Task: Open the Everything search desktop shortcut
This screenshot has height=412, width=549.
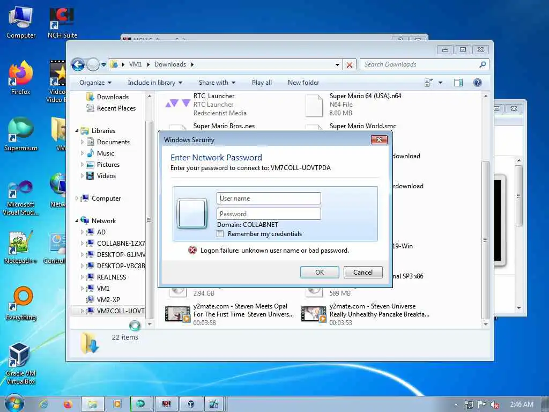Action: (21, 304)
